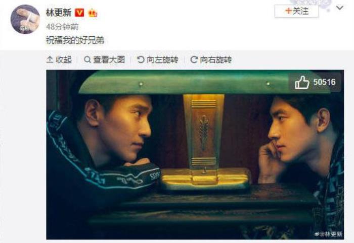This screenshot has height=243, width=354.
Task: Click the counterclockwise rotate arrow icon
Action: [141, 59]
